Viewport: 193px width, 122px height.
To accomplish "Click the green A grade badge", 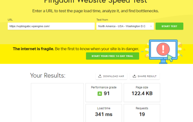I will point(100,94).
